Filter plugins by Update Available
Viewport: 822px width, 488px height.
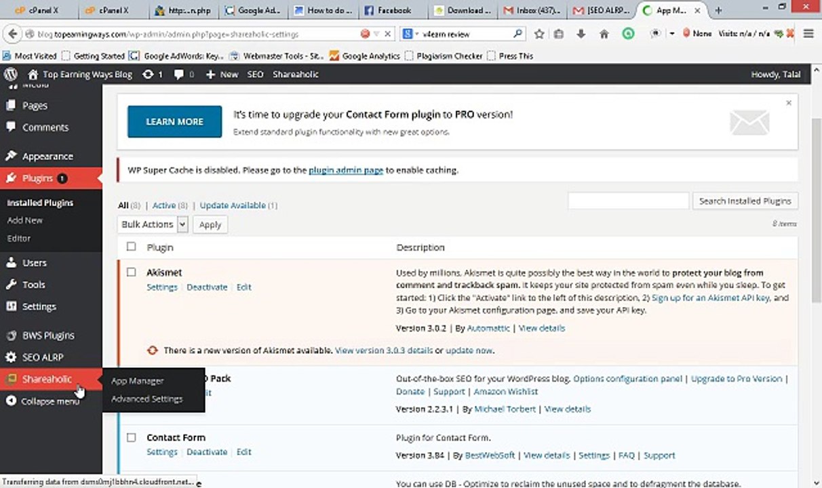[233, 205]
